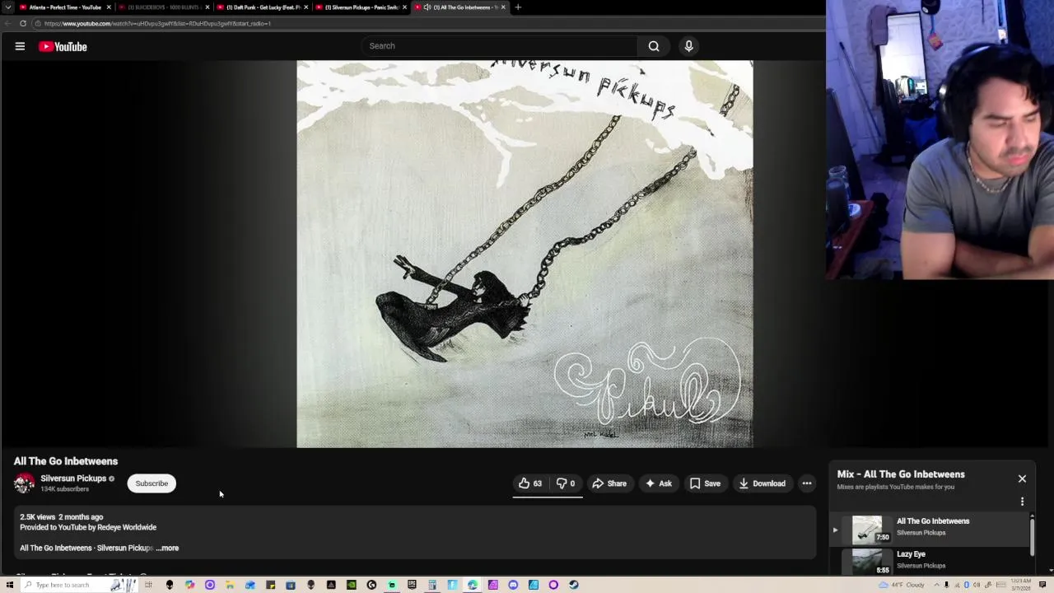Open Task View on taskbar
Viewport: 1054px width, 593px height.
coord(148,585)
